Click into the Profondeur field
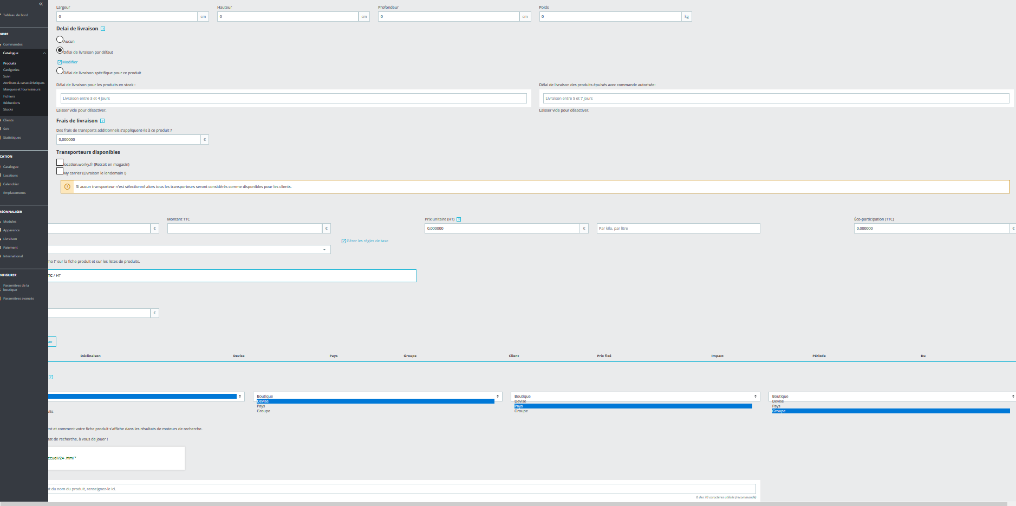 [x=448, y=17]
